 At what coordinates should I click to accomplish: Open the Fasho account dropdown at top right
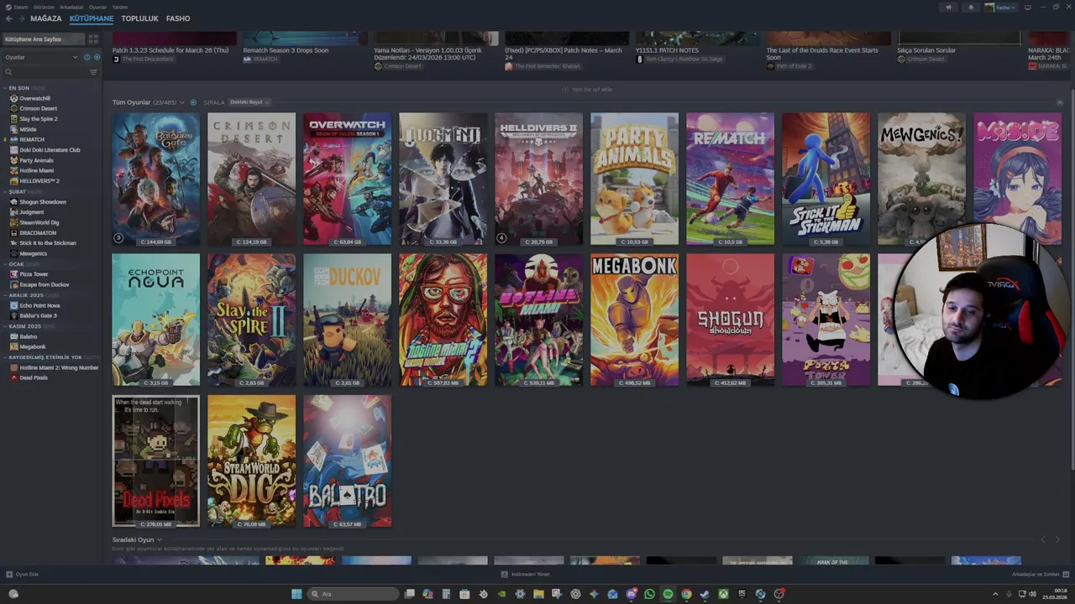[1000, 7]
